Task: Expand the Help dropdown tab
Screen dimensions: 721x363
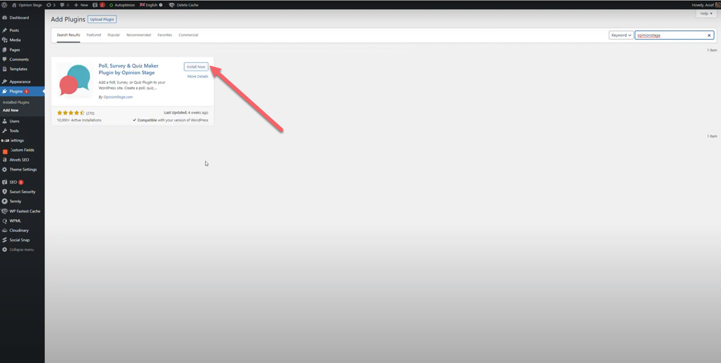Action: [706, 14]
